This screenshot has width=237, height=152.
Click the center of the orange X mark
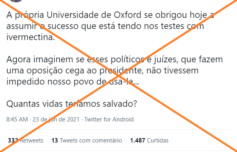click(x=118, y=76)
